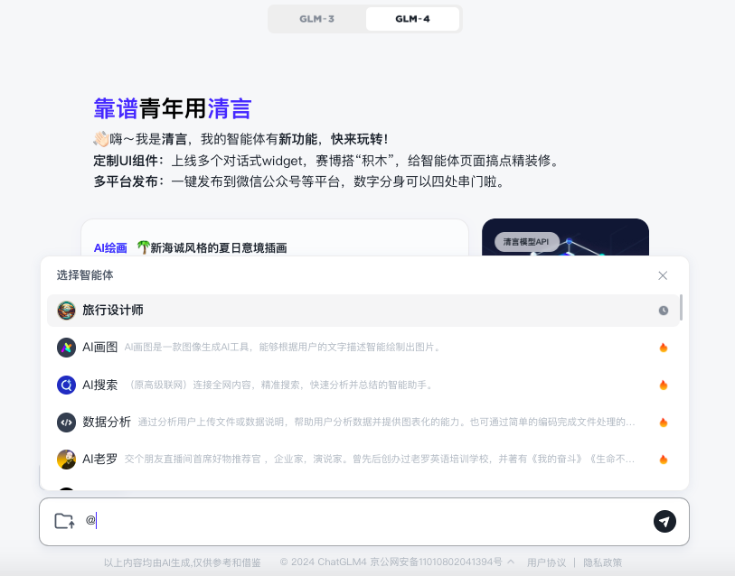The width and height of the screenshot is (735, 576).
Task: Click the AI画图 description text
Action: pos(282,348)
